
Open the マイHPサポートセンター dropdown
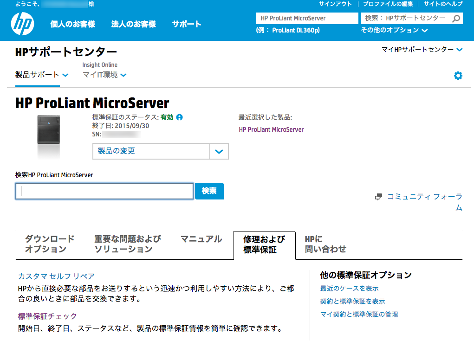[x=422, y=50]
